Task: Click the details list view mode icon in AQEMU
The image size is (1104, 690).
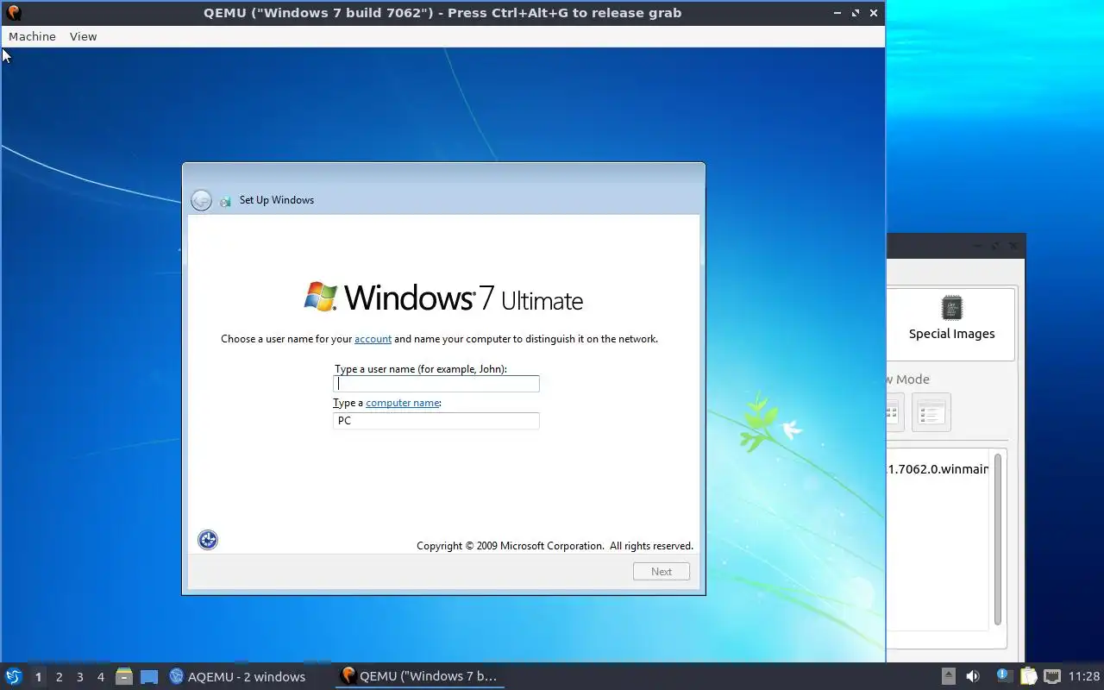Action: [931, 412]
